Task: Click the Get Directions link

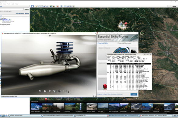Action: tap(20, 13)
